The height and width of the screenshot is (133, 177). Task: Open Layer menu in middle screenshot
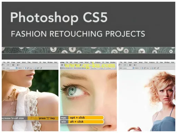(x=81, y=62)
